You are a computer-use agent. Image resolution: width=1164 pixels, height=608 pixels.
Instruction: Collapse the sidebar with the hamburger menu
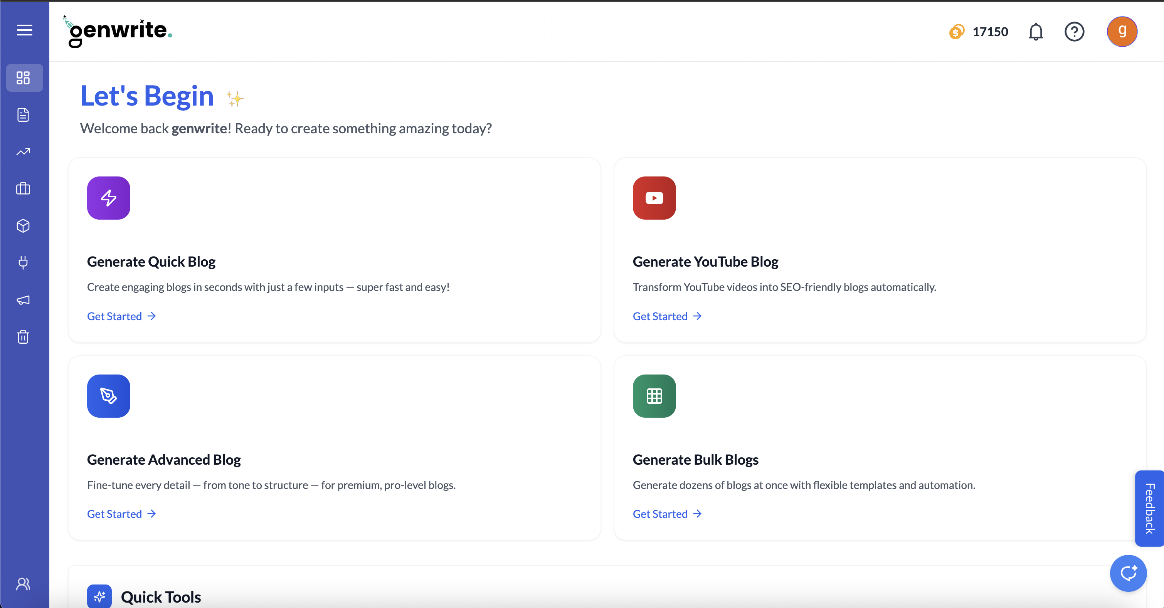pyautogui.click(x=24, y=30)
